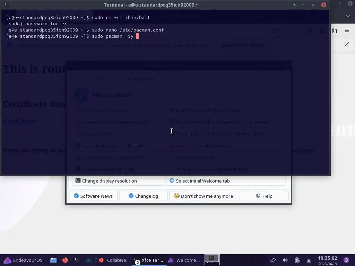The image size is (355, 266).
Task: Open the session logout icon in the panel
Action: tap(346, 260)
